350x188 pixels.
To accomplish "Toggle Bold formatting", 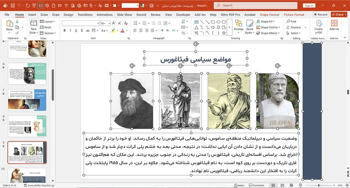I will point(65,31).
